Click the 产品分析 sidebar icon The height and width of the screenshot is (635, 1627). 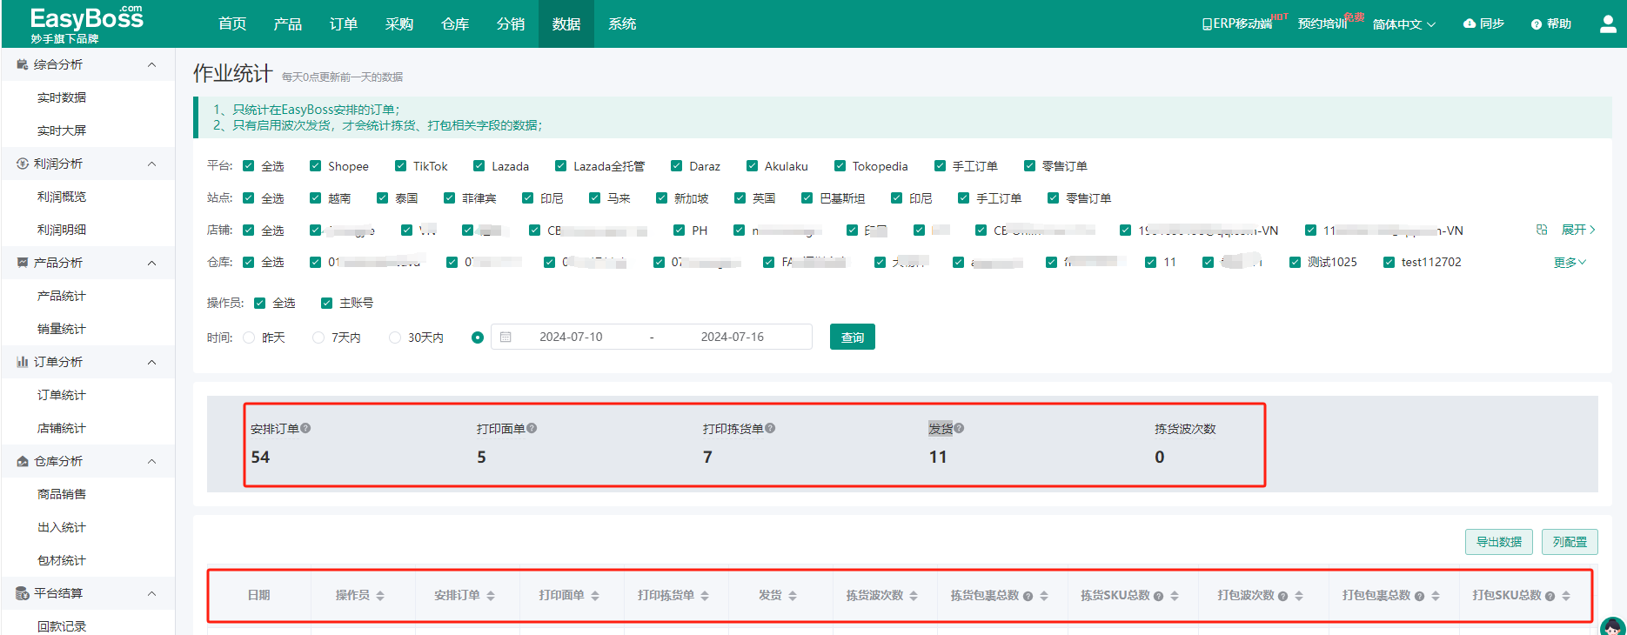pyautogui.click(x=23, y=263)
